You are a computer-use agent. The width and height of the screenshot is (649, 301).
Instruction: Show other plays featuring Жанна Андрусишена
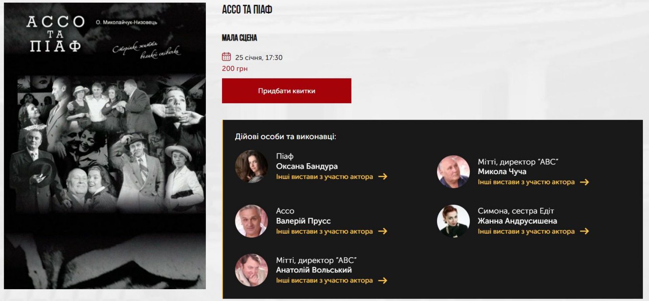click(526, 231)
